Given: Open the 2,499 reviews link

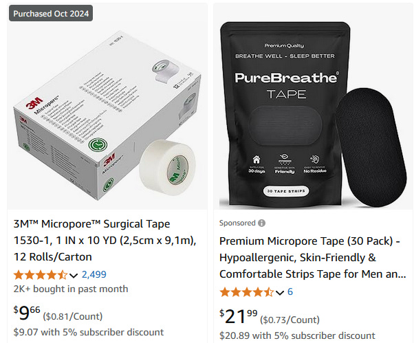Looking at the screenshot, I should pyautogui.click(x=94, y=275).
